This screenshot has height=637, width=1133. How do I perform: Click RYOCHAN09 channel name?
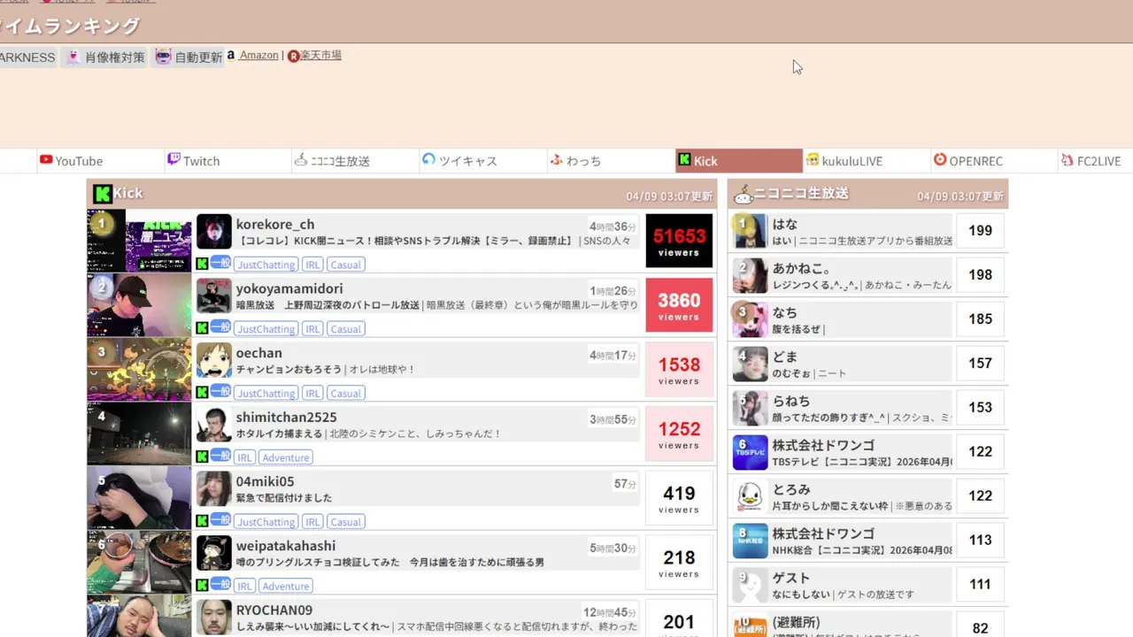point(274,610)
